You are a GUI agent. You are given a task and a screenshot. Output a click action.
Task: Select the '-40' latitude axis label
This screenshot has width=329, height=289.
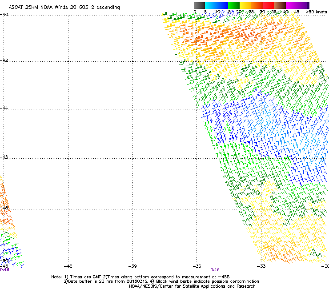pyautogui.click(x=4, y=15)
